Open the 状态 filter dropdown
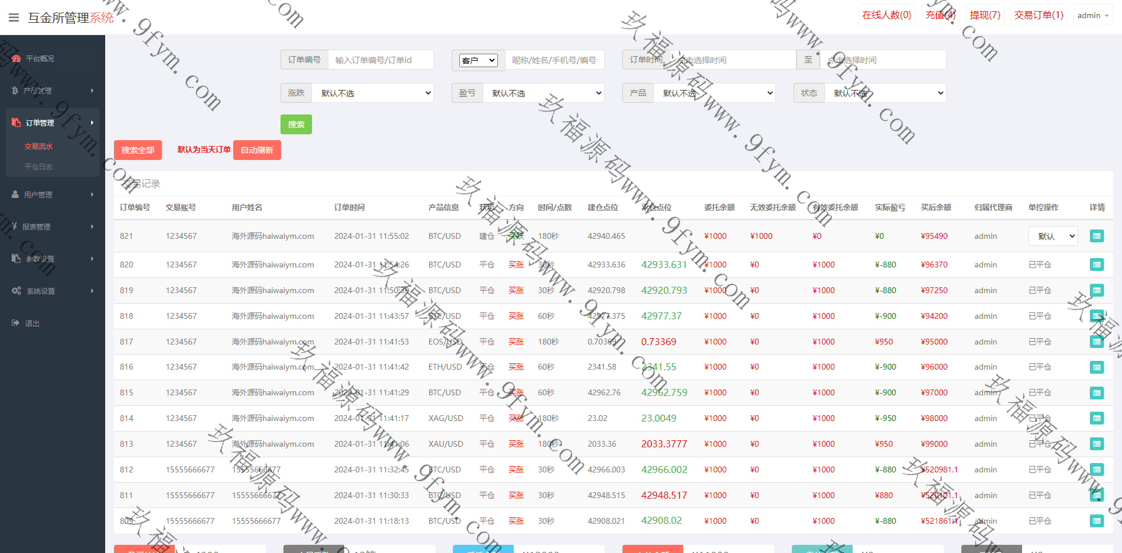 click(x=885, y=93)
